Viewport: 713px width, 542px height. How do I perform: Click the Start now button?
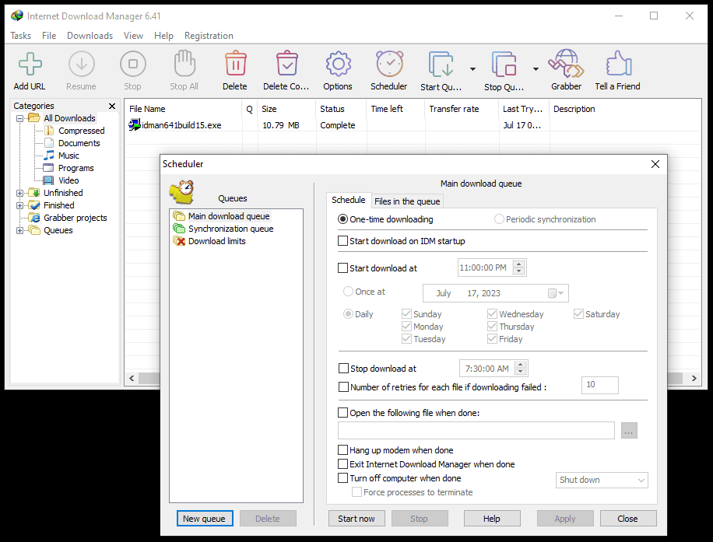tap(356, 519)
